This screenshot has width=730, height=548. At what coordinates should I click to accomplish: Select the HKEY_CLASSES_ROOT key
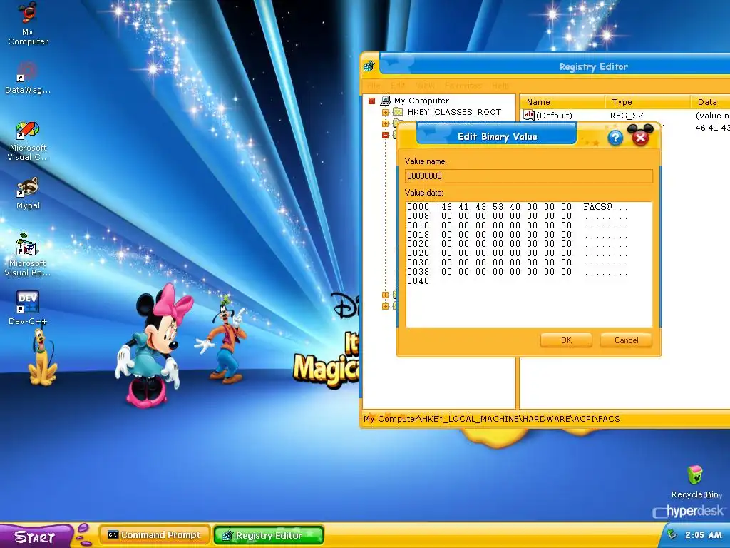pyautogui.click(x=454, y=112)
